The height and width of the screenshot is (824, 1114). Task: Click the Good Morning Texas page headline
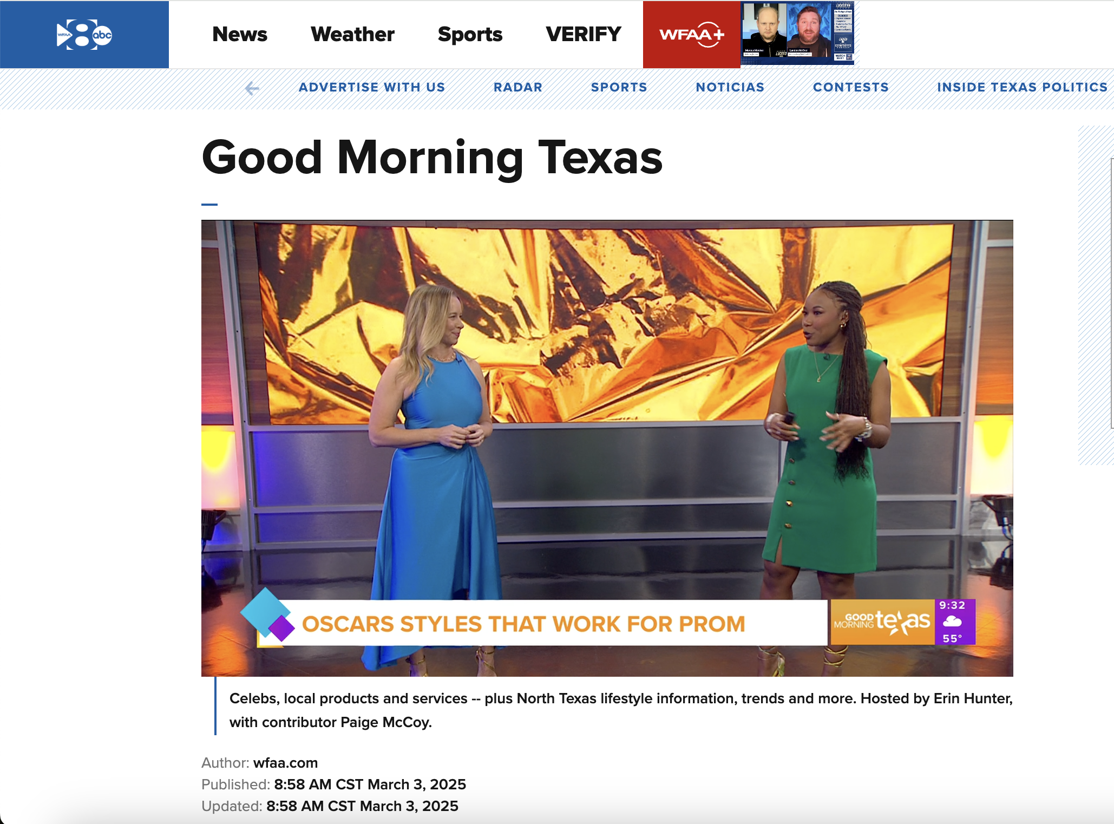(431, 158)
